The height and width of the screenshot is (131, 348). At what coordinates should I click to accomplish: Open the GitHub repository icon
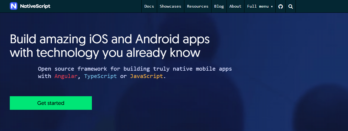[x=281, y=6]
